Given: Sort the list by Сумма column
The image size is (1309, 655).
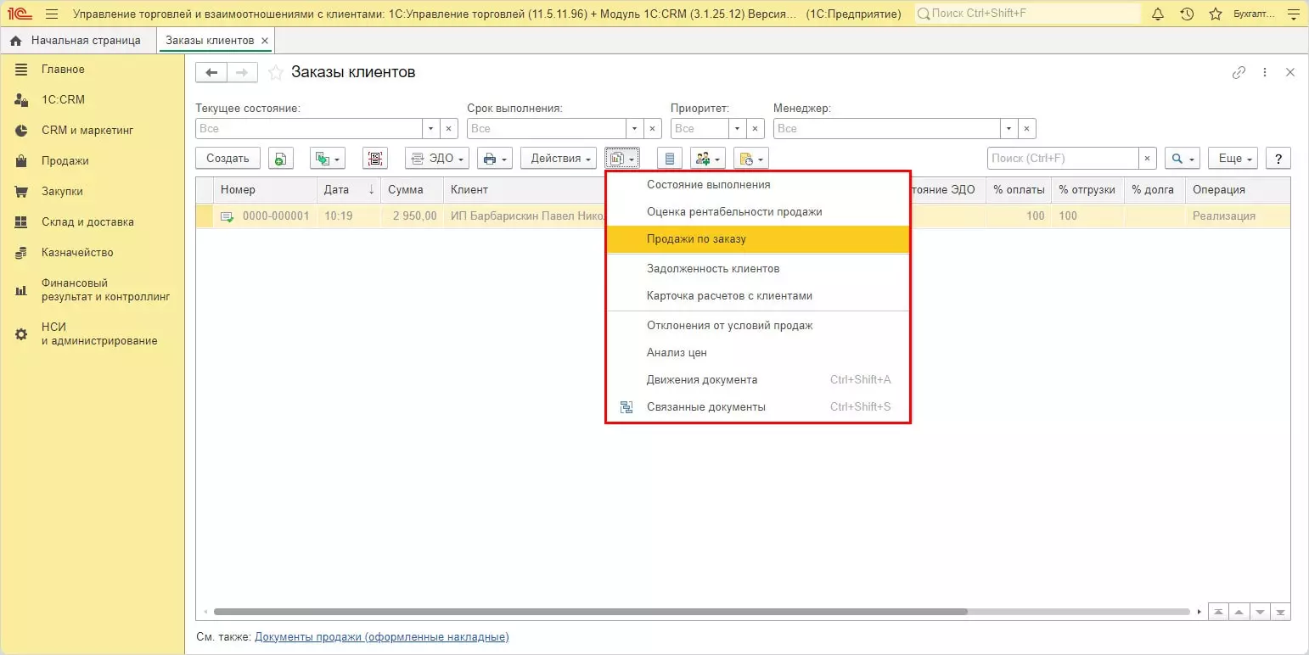Looking at the screenshot, I should (413, 190).
